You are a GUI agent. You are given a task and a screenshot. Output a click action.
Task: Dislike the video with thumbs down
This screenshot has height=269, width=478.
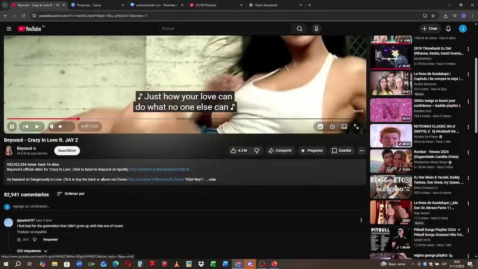point(257,151)
